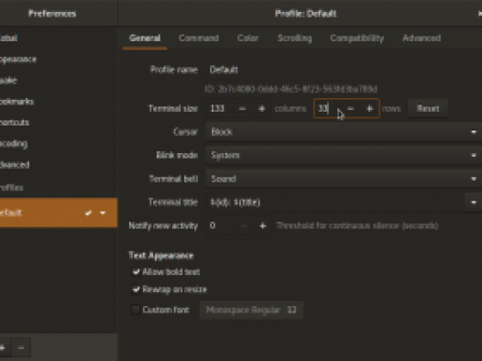Switch to the Scrolling tab

[x=294, y=38]
